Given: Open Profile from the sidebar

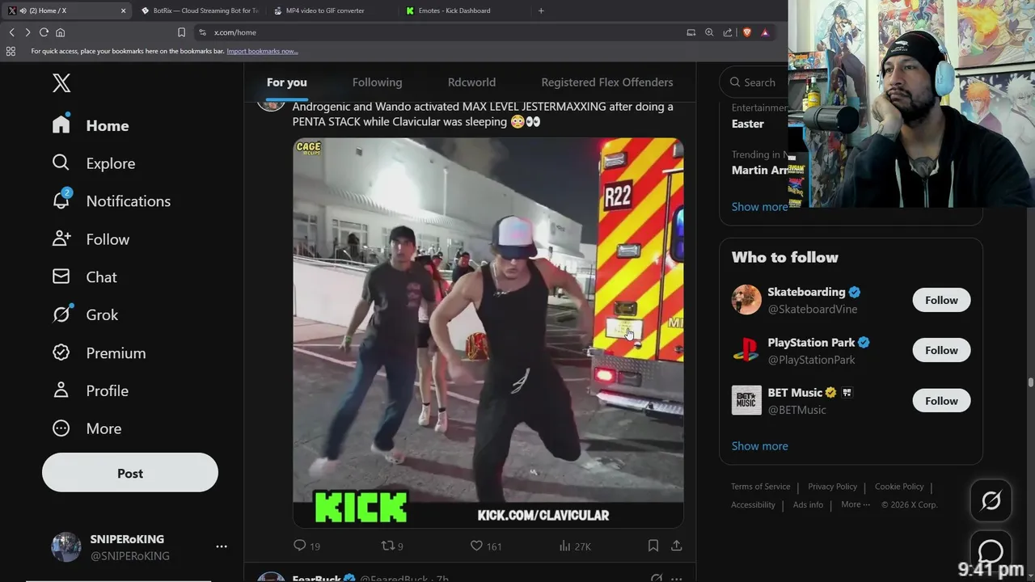Looking at the screenshot, I should tap(90, 390).
